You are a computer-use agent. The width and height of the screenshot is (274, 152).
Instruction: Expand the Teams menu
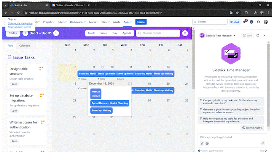tap(93, 22)
